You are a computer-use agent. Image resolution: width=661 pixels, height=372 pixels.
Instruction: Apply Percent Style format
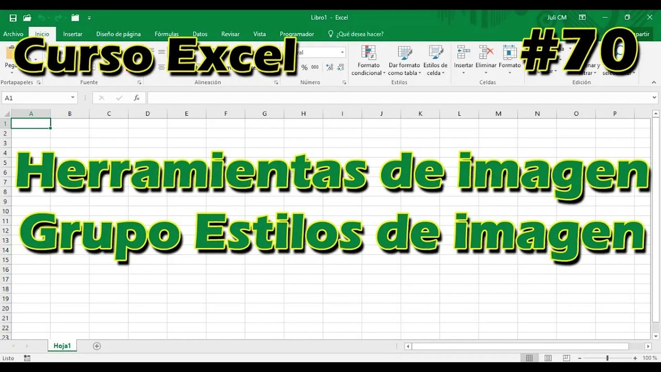click(x=304, y=67)
